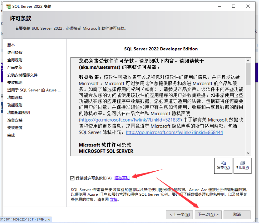Toggle the 我接受许可条款和 checkbox
This screenshot has height=223, width=259.
72,178
